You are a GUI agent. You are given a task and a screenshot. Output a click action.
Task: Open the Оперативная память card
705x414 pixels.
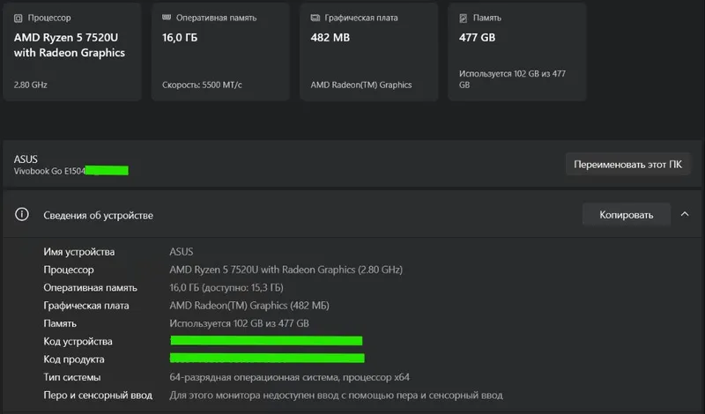pos(220,52)
